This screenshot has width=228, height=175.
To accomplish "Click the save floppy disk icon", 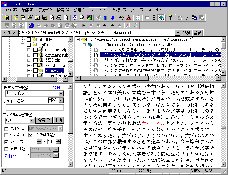I will (x=45, y=18).
